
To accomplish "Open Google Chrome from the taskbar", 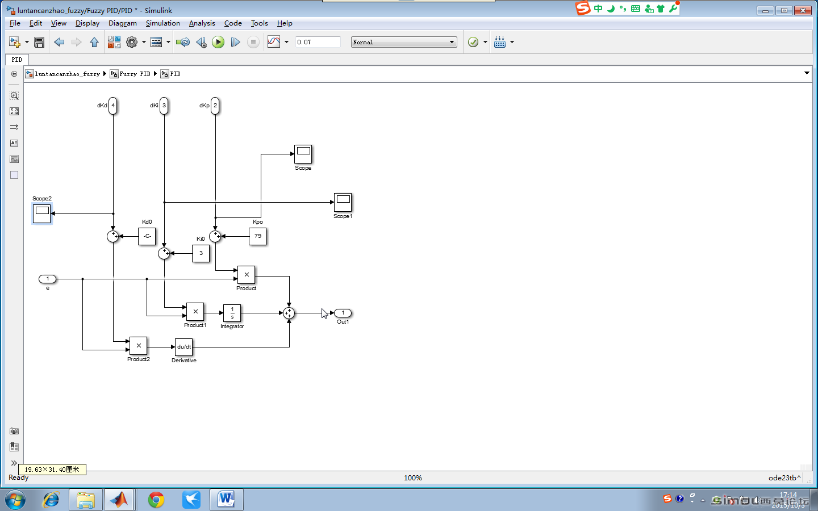I will (156, 500).
